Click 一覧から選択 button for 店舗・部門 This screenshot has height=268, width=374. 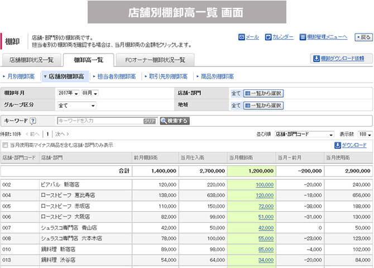coord(263,93)
